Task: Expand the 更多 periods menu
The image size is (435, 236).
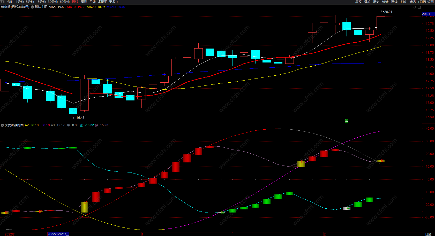Action: click(113, 2)
